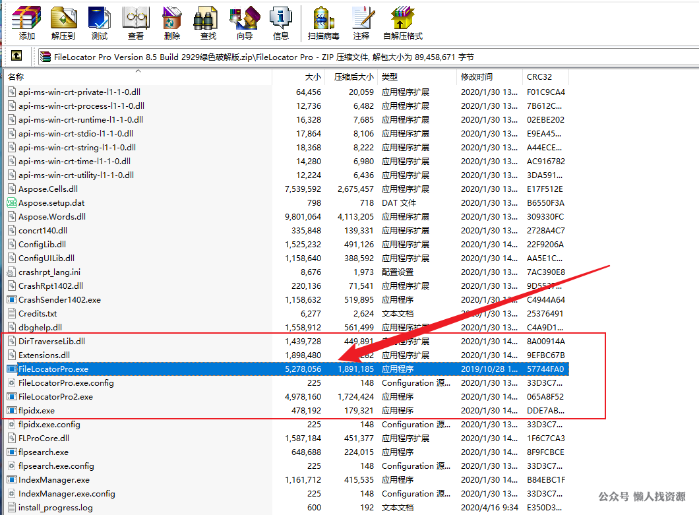
Task: Click the Comment (注释) toolbar icon
Action: pyautogui.click(x=361, y=22)
